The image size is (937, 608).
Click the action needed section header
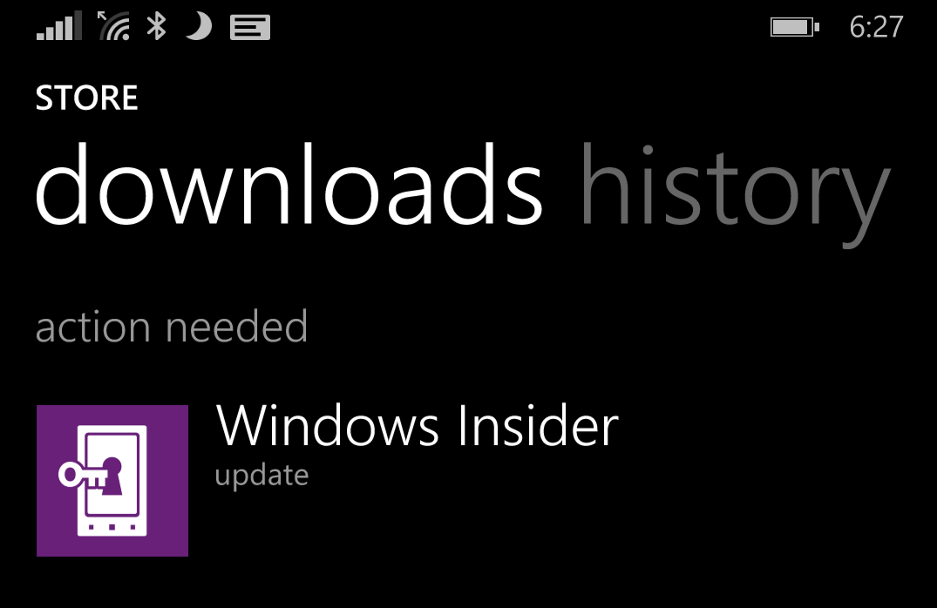point(172,327)
